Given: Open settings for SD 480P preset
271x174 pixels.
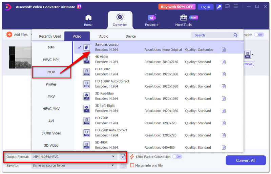Looking at the screenshot, I should (x=224, y=148).
